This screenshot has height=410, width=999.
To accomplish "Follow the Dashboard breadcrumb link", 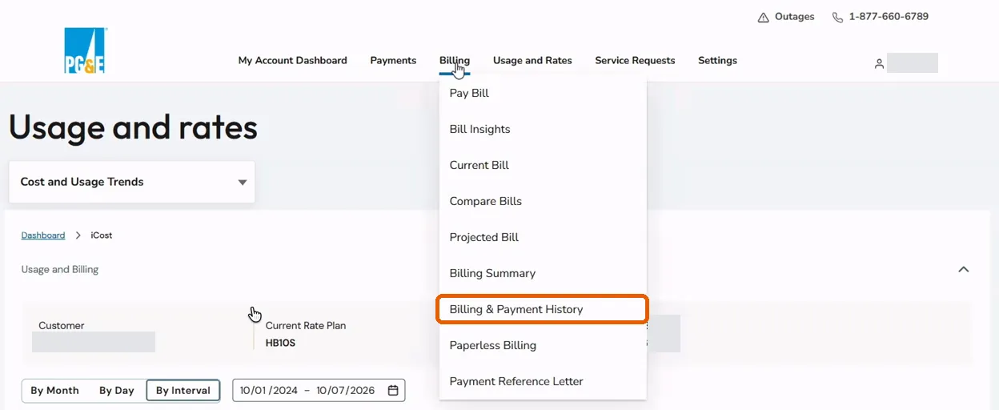I will click(x=43, y=235).
